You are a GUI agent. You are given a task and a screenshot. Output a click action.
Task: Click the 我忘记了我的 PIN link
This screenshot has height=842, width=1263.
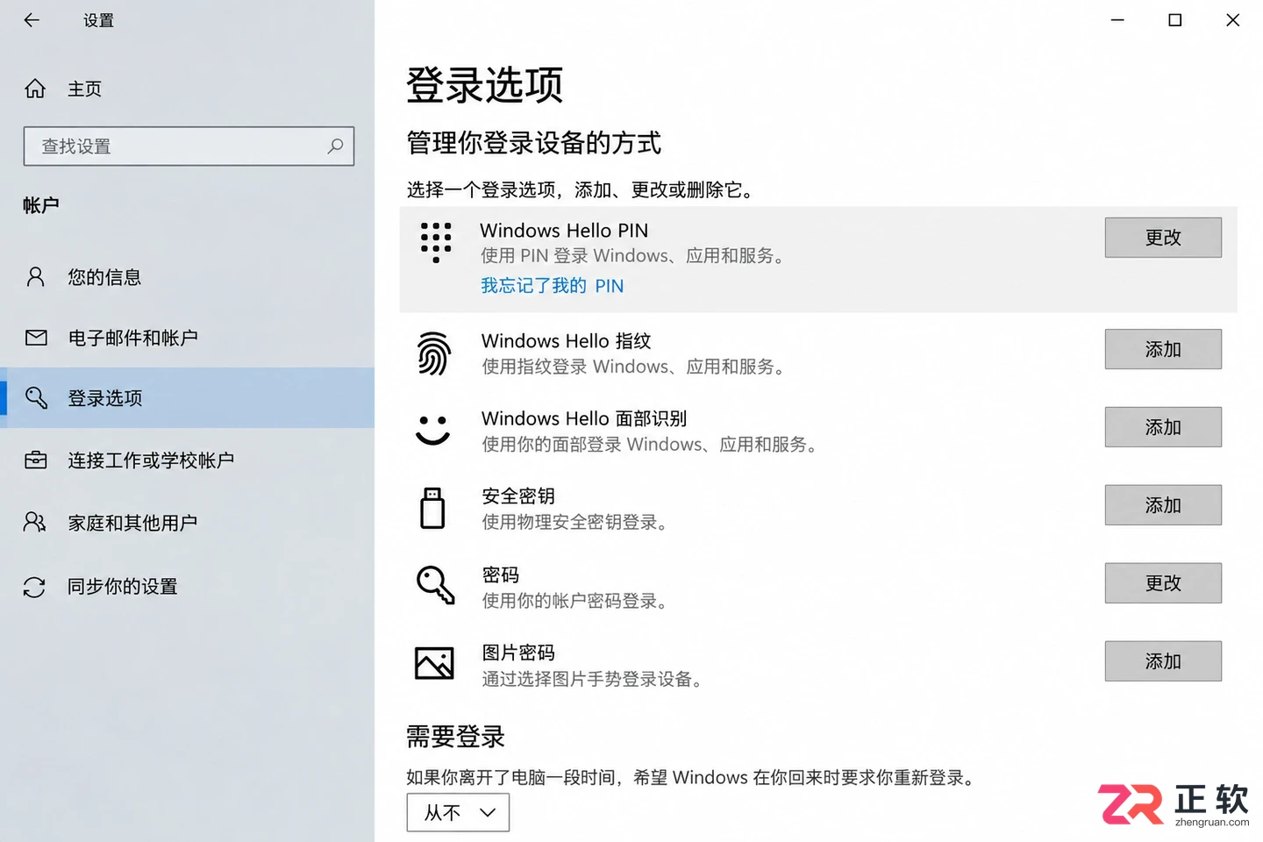(552, 286)
